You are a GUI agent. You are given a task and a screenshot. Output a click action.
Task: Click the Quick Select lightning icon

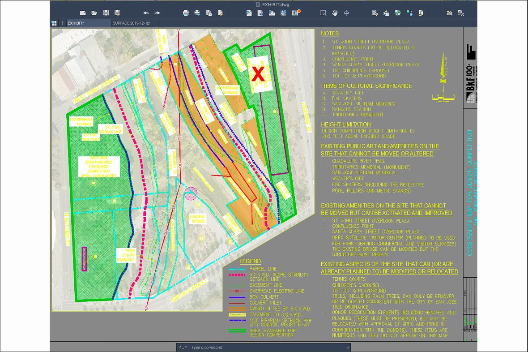point(386,13)
